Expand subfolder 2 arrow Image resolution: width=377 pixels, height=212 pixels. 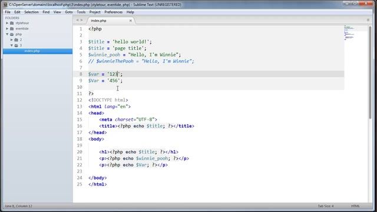coord(12,39)
